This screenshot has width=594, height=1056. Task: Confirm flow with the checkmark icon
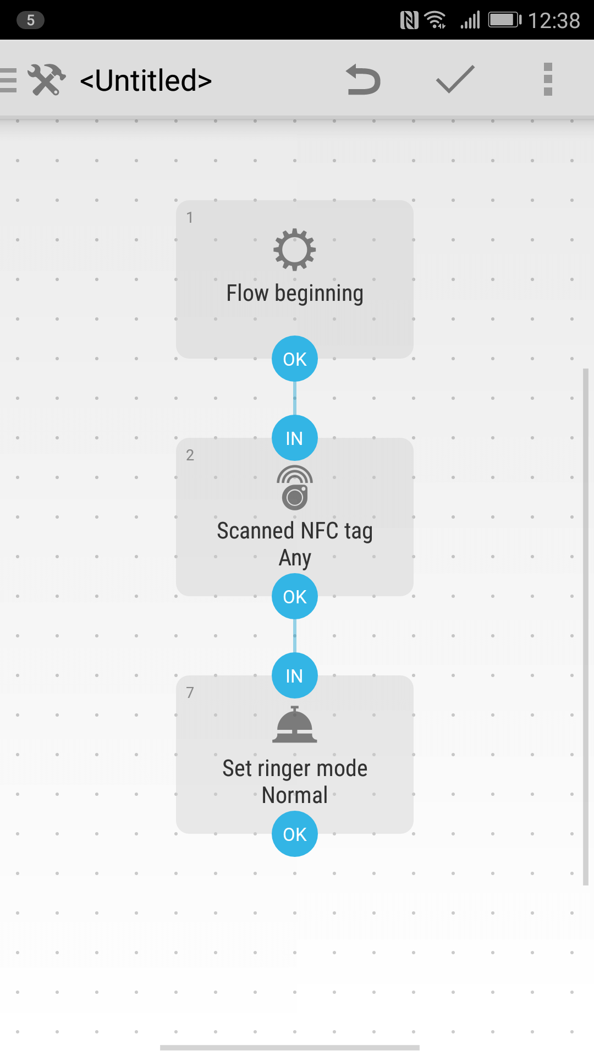click(x=455, y=79)
